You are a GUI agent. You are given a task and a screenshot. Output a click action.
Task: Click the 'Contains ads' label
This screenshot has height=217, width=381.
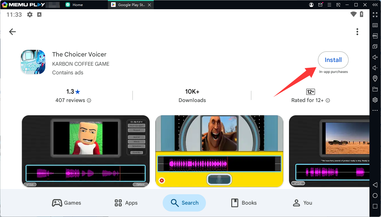point(68,73)
